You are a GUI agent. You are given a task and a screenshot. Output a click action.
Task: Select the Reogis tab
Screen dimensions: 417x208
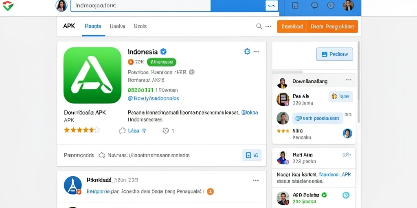tap(93, 26)
